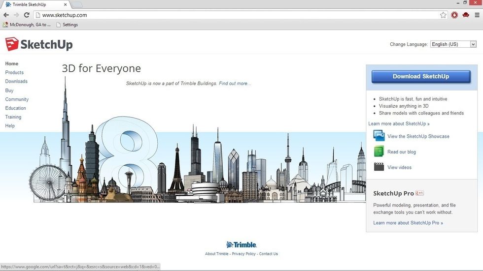Screen dimensions: 483x271
Task: Open McDonough, GA bookmark
Action: [27, 25]
